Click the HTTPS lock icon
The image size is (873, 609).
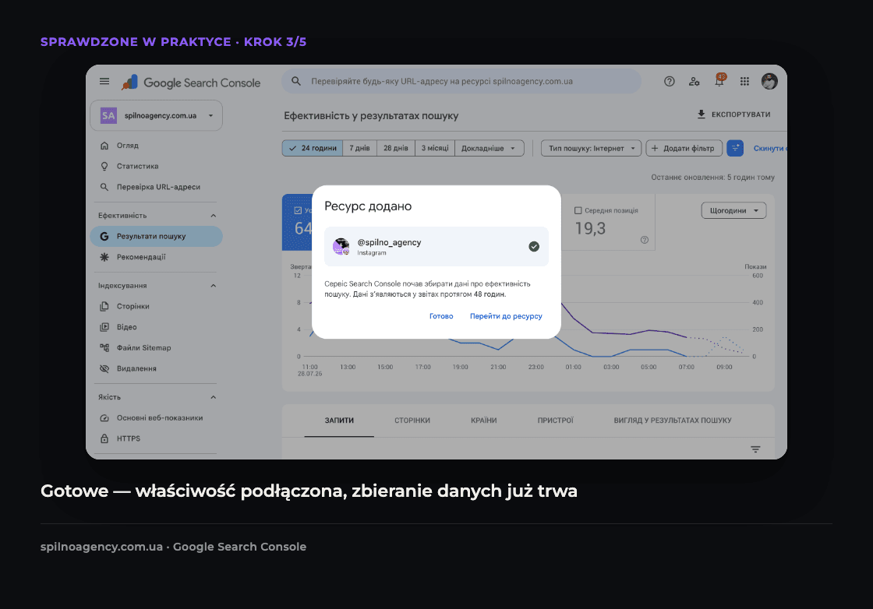pyautogui.click(x=104, y=438)
